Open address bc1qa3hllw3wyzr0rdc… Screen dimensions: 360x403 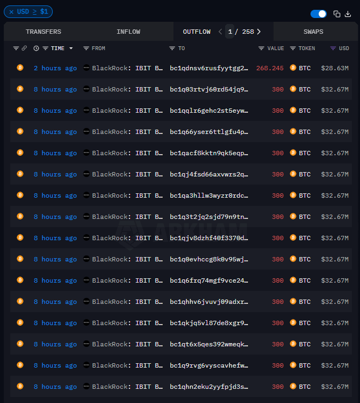pos(209,196)
